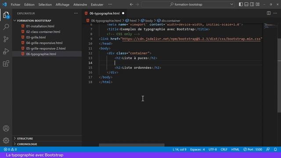Collapse the FORMATION-BOOTSTRAP folder

(34, 21)
